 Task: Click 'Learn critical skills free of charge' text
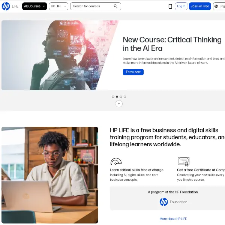click(136, 170)
